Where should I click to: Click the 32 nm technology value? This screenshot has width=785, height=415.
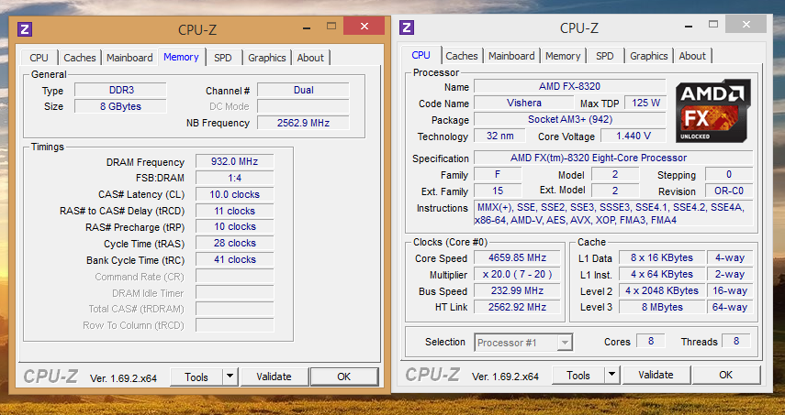point(499,136)
